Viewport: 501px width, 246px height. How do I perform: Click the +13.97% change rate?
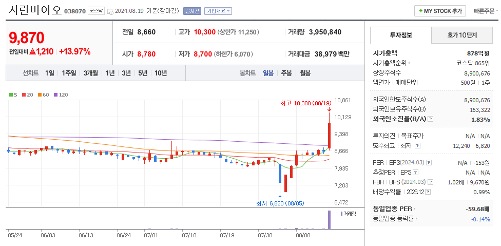click(x=75, y=51)
